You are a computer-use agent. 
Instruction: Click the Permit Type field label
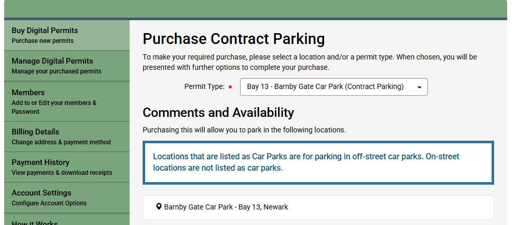pos(204,87)
